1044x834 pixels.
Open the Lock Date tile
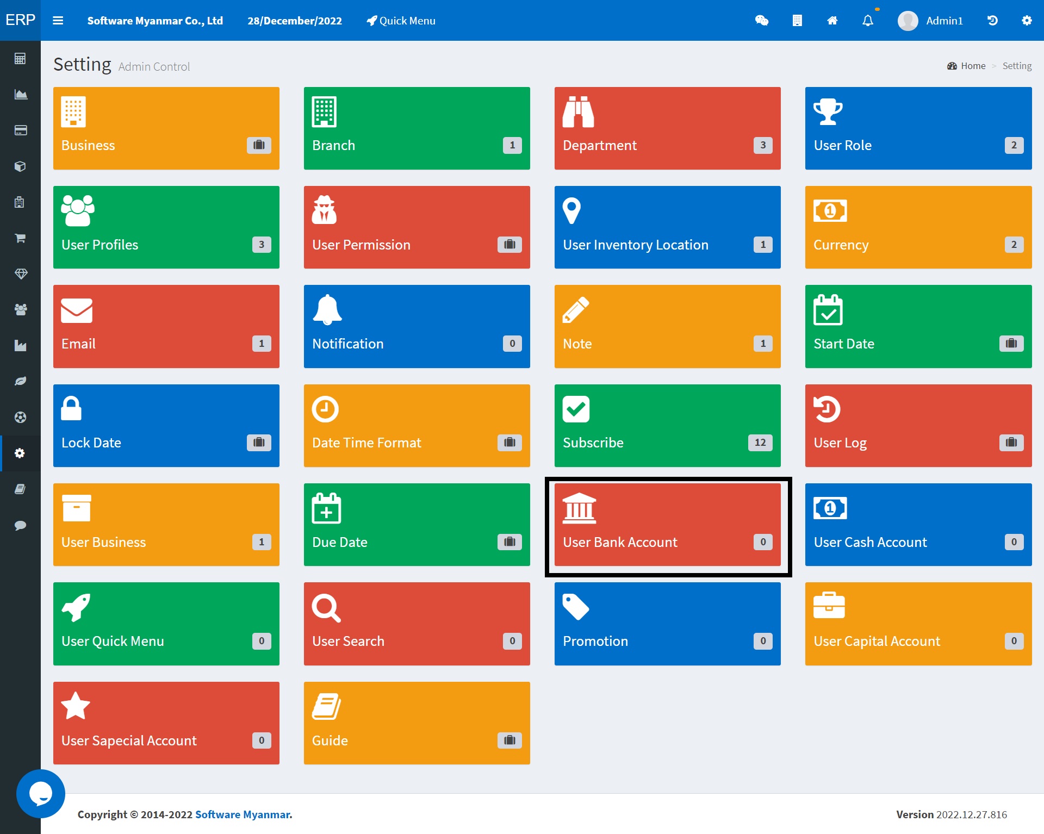[x=166, y=426]
